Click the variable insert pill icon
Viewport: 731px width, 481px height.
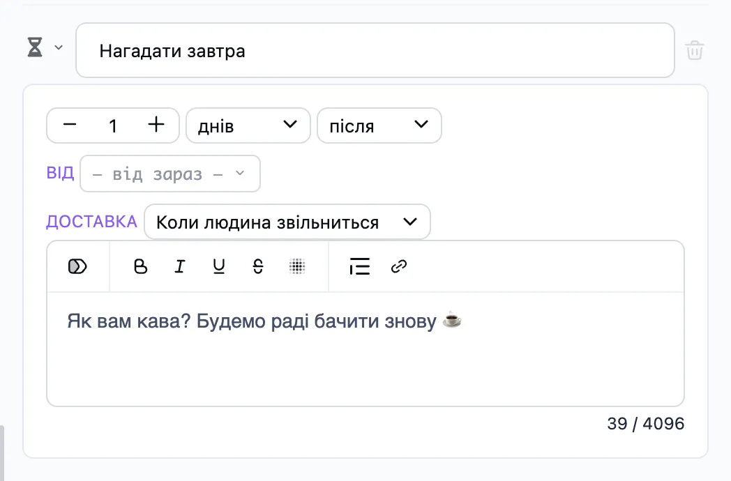(77, 266)
